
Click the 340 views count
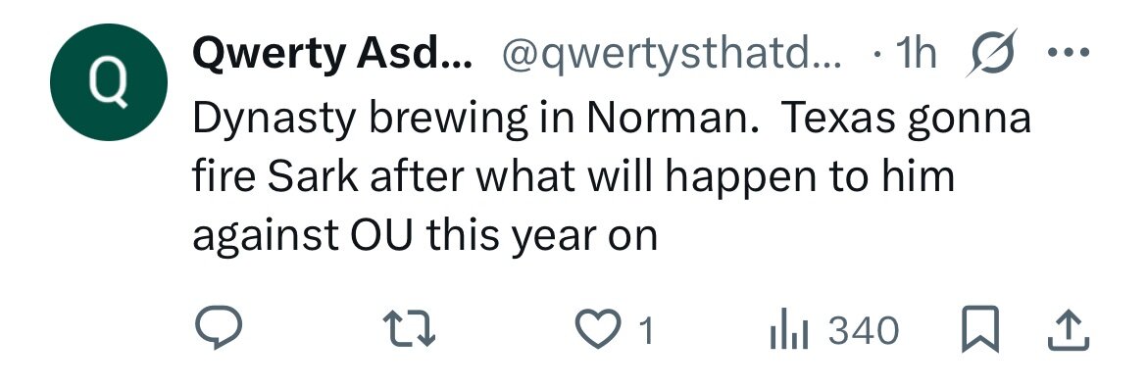(x=863, y=330)
